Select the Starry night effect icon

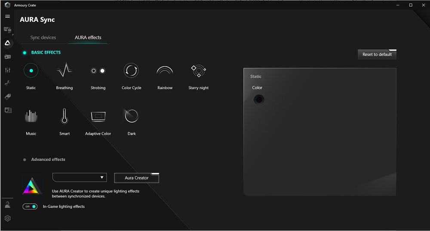tap(199, 71)
